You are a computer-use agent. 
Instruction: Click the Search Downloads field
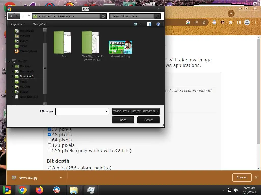click(132, 16)
